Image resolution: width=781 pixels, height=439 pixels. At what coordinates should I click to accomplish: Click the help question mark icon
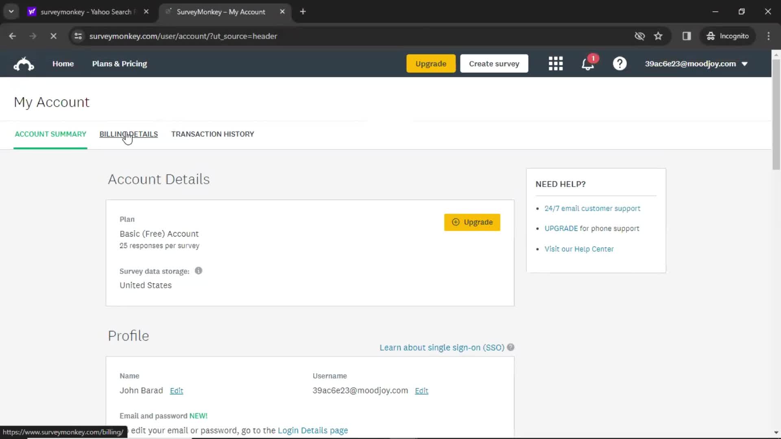point(620,63)
